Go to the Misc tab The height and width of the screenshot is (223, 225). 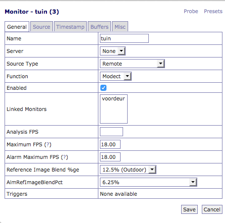[x=120, y=27]
